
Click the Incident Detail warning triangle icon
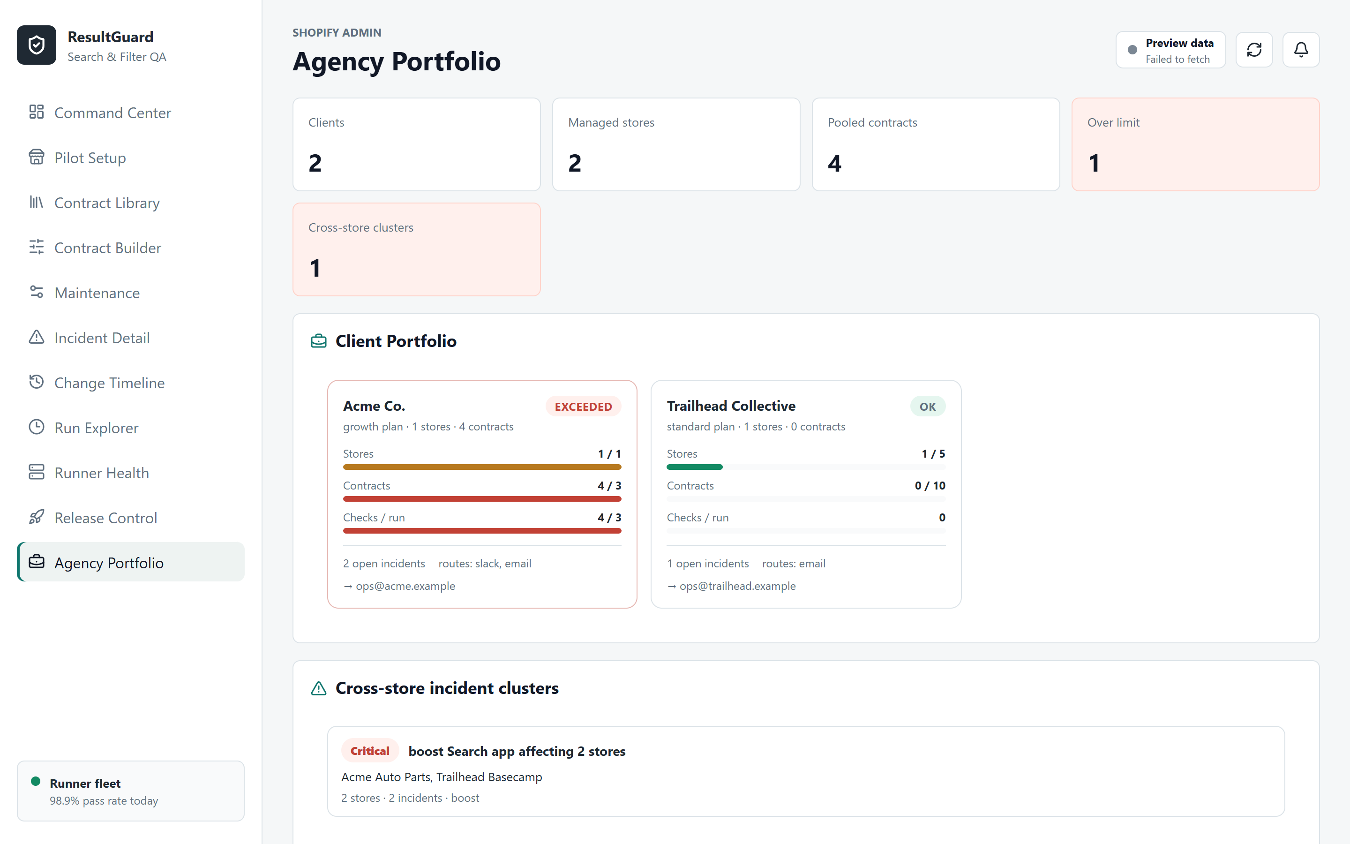click(x=36, y=337)
